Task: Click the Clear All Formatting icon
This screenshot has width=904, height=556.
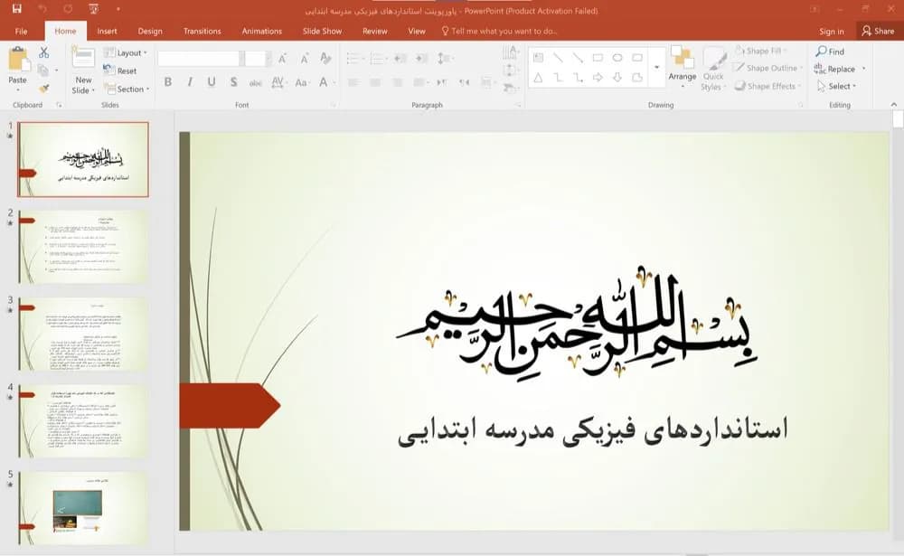Action: tap(325, 58)
